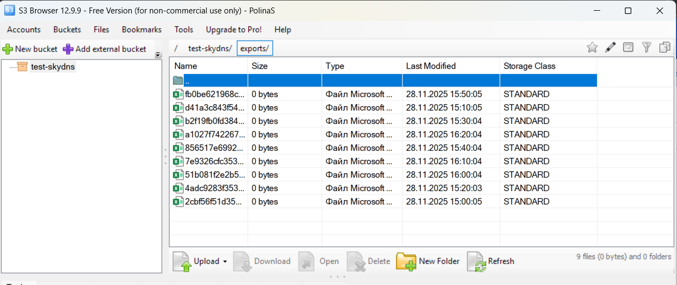
Task: Click the copy pages icon in path bar
Action: [x=665, y=48]
